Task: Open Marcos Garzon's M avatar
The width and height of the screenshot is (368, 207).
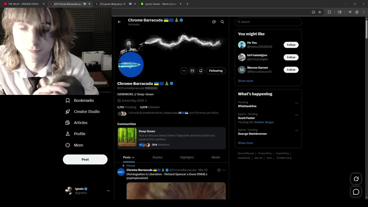Action: [x=242, y=70]
